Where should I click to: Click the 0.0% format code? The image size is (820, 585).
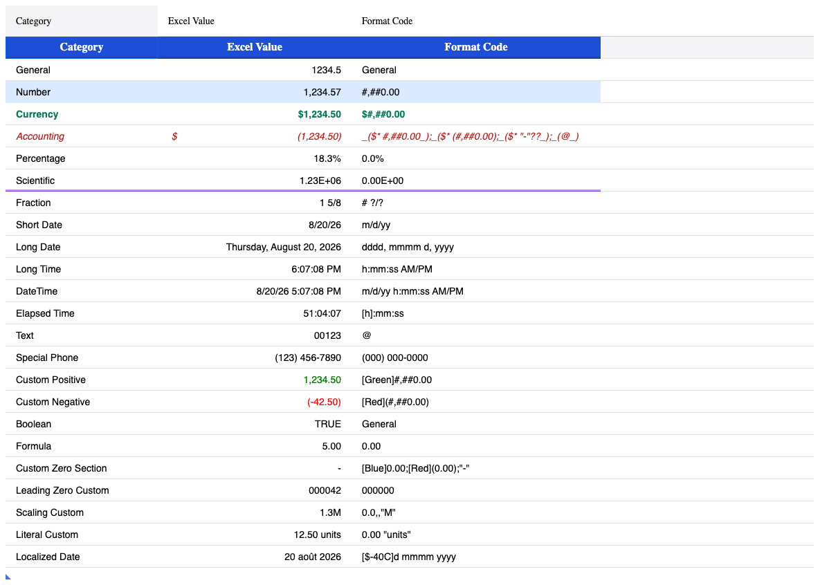coord(476,158)
